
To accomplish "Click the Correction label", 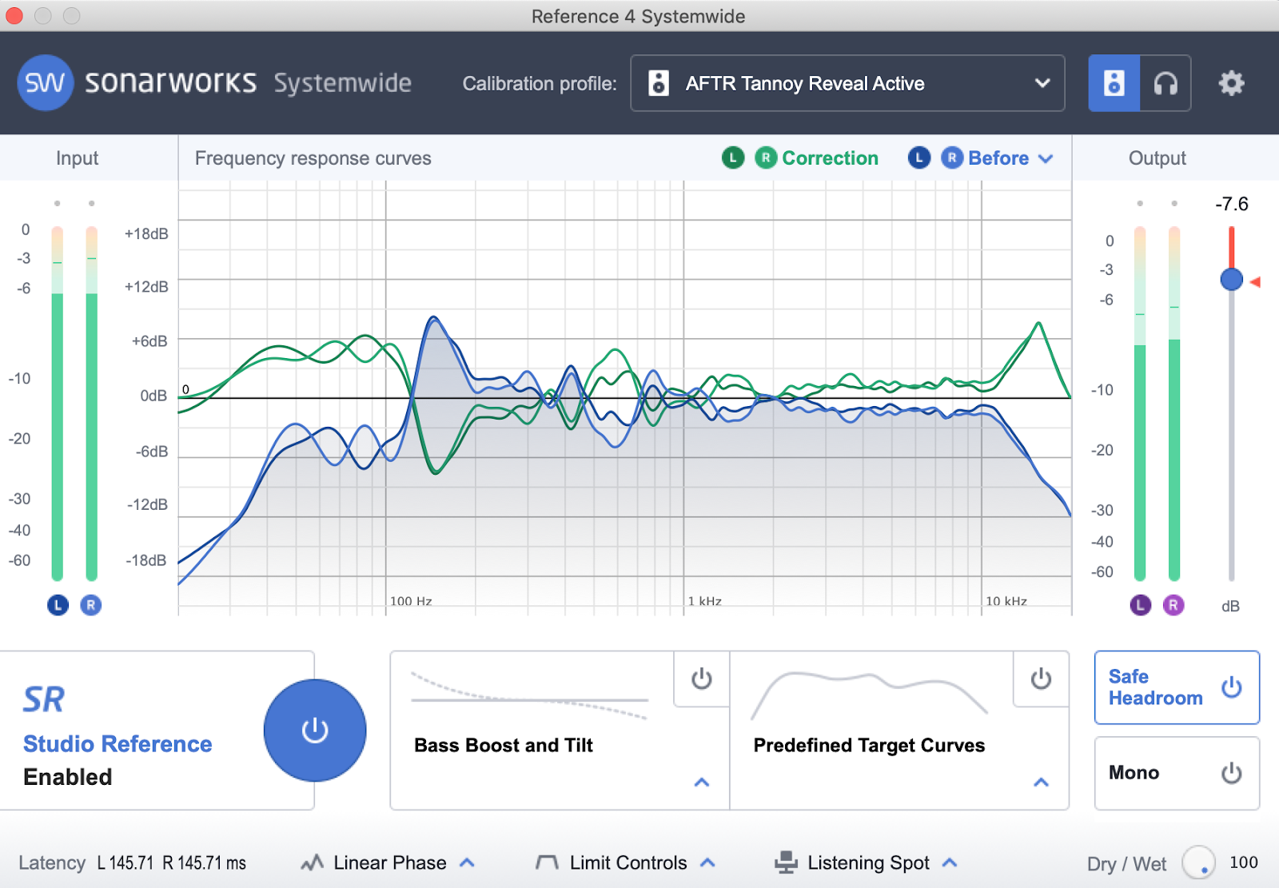I will tap(830, 158).
